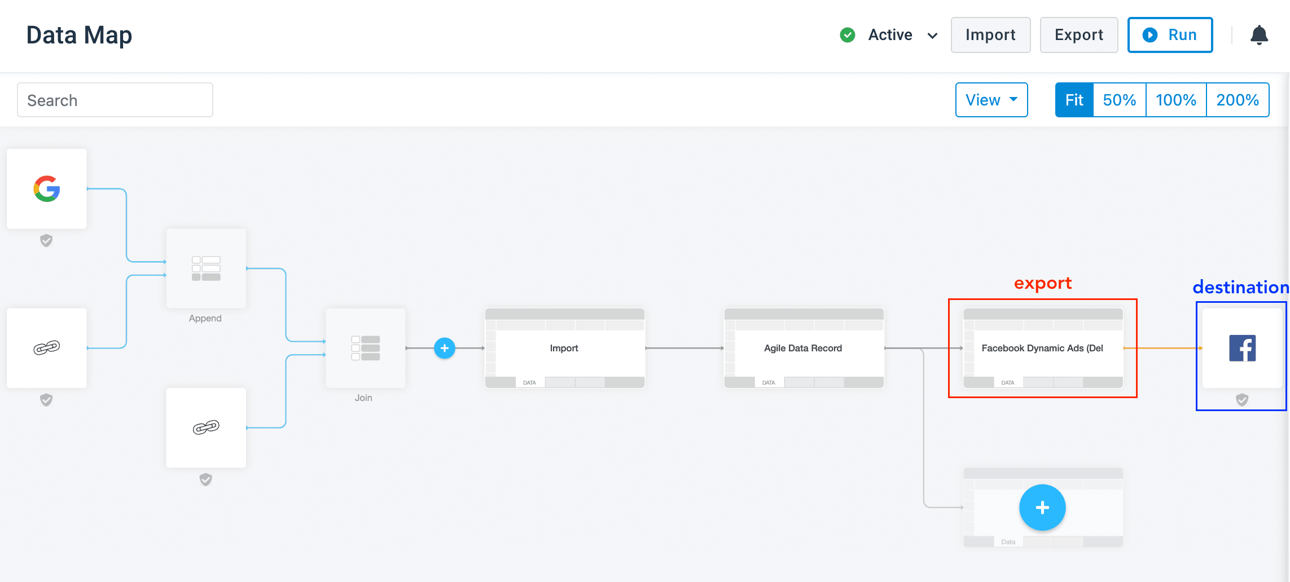Select the link source node below Join
The width and height of the screenshot is (1290, 582).
[x=206, y=427]
